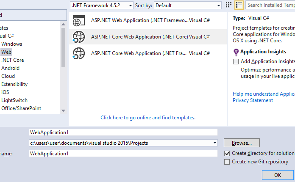Image resolution: width=295 pixels, height=182 pixels.
Task: Select ASP.NET Core Web Application (.NET Core) template
Action: coord(148,37)
